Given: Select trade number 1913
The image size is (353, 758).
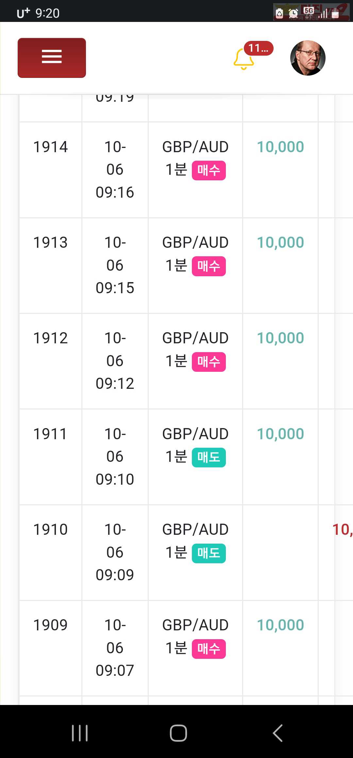Looking at the screenshot, I should (x=50, y=243).
